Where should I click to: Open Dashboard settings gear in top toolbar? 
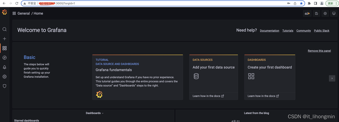click(x=325, y=14)
